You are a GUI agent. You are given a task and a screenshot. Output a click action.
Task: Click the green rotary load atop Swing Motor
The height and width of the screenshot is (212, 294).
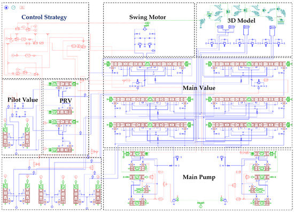[x=146, y=23]
